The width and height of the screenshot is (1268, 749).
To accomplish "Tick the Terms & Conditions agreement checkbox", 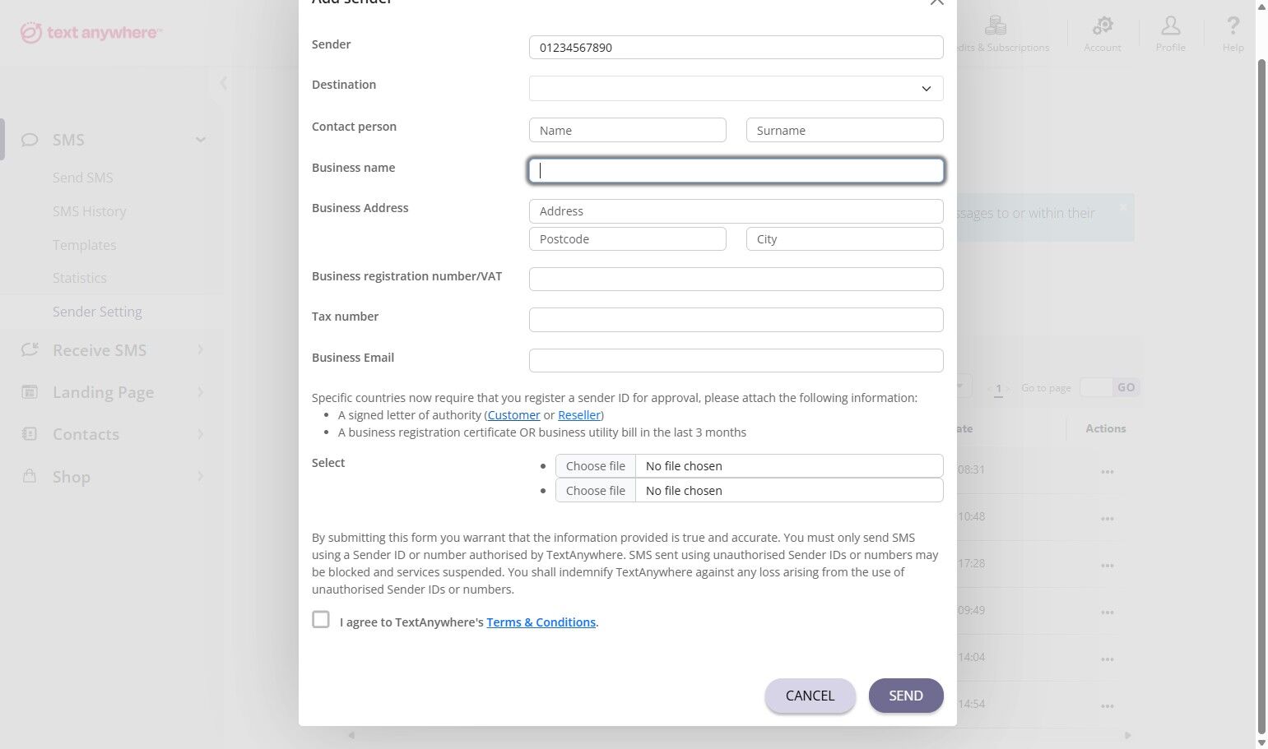I will click(321, 620).
